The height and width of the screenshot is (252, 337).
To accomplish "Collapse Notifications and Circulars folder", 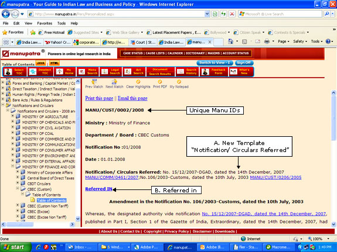I will pos(3,105).
